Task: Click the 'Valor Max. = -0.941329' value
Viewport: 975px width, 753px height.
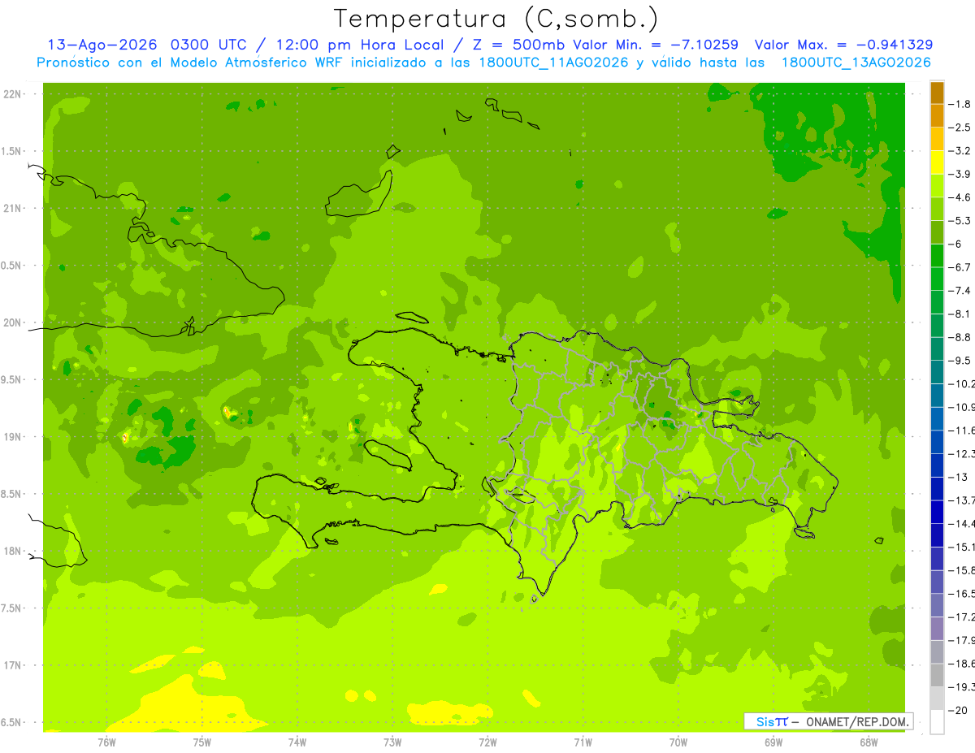Action: coord(843,45)
